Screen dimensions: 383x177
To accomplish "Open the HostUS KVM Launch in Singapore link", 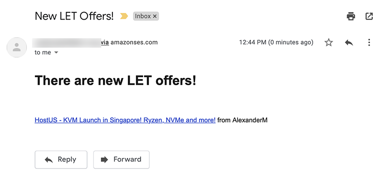I will click(x=125, y=120).
